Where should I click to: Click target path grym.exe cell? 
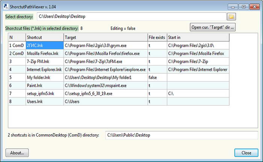click(x=106, y=45)
